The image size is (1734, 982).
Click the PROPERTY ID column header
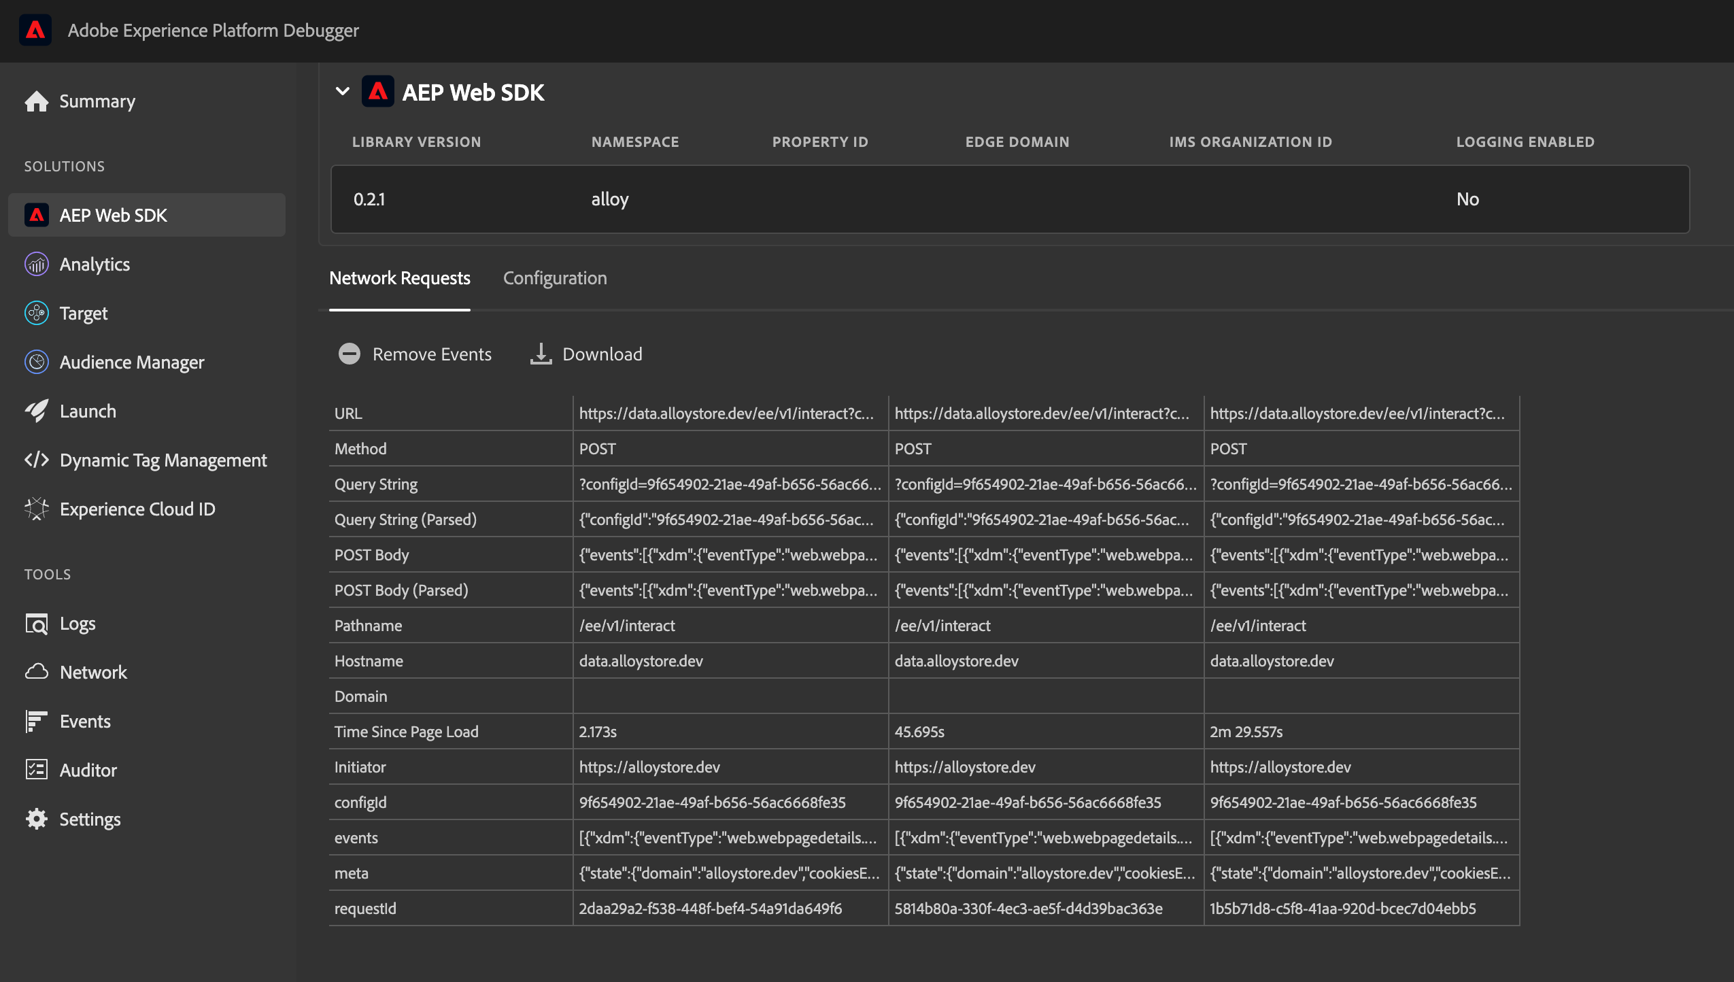pos(820,142)
